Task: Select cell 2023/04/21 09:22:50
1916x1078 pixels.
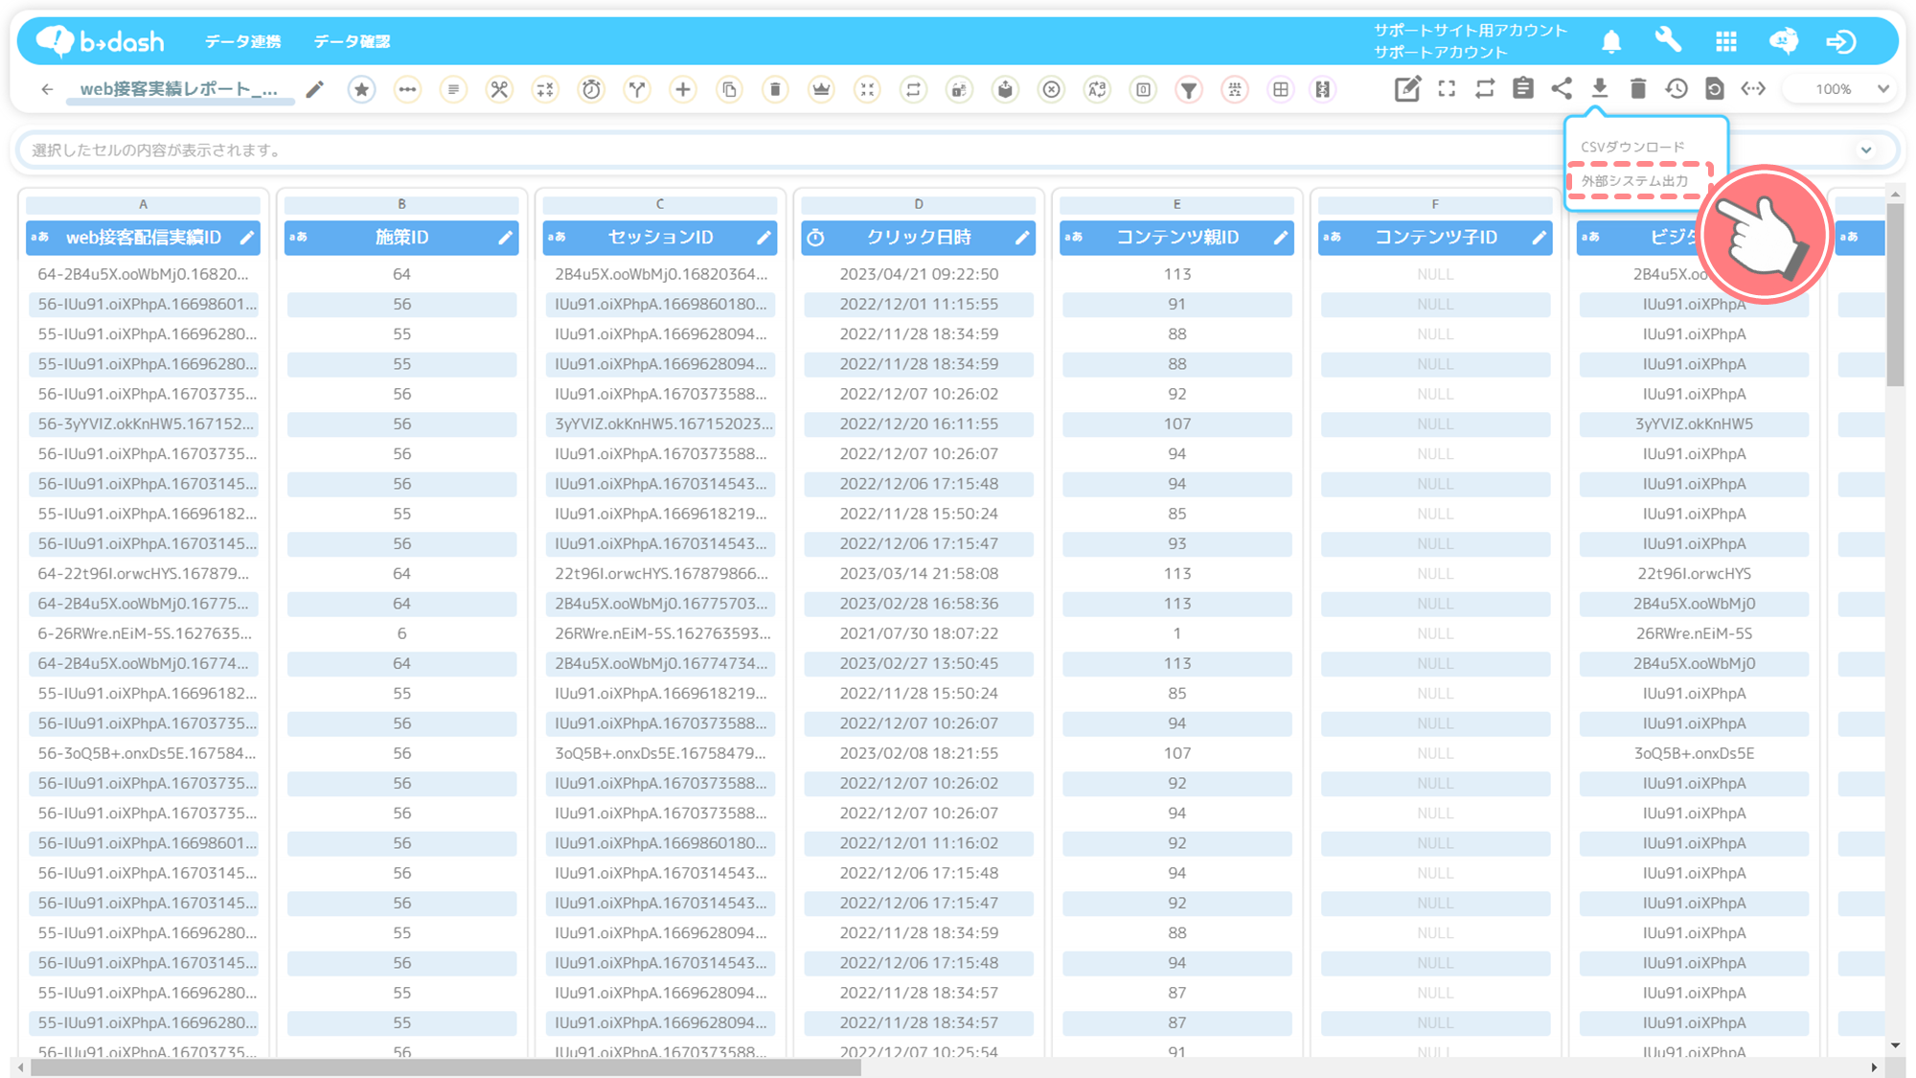Action: click(x=919, y=274)
